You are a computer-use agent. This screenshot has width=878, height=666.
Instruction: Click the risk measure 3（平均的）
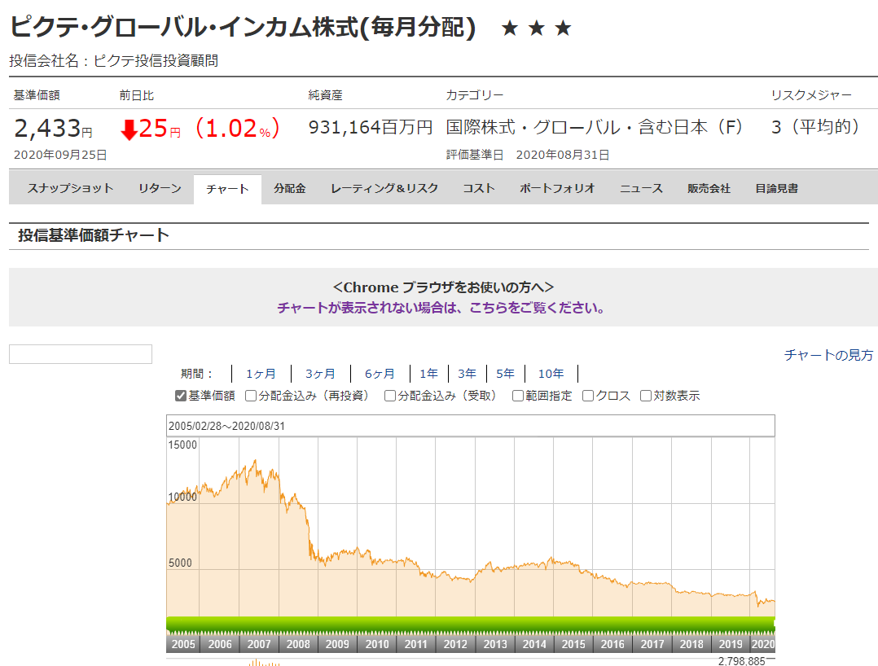pyautogui.click(x=815, y=127)
